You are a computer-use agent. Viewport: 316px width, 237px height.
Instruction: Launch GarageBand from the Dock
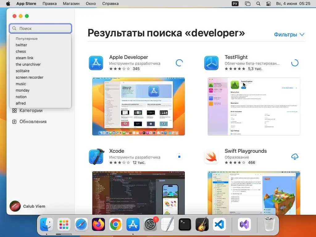tap(202, 224)
